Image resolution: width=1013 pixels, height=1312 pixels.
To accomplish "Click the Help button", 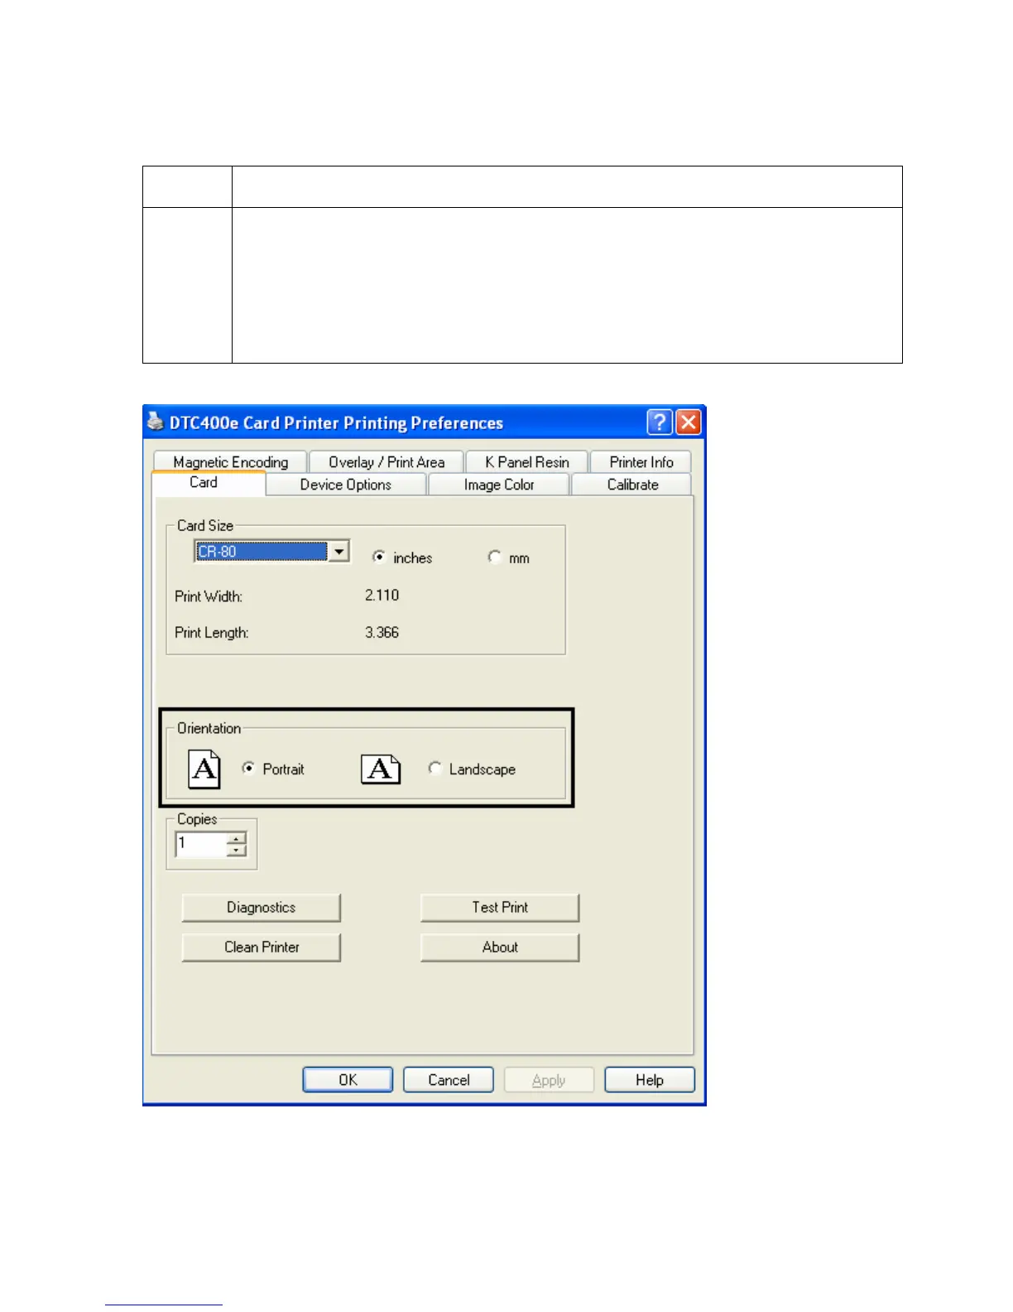I will pos(650,1080).
